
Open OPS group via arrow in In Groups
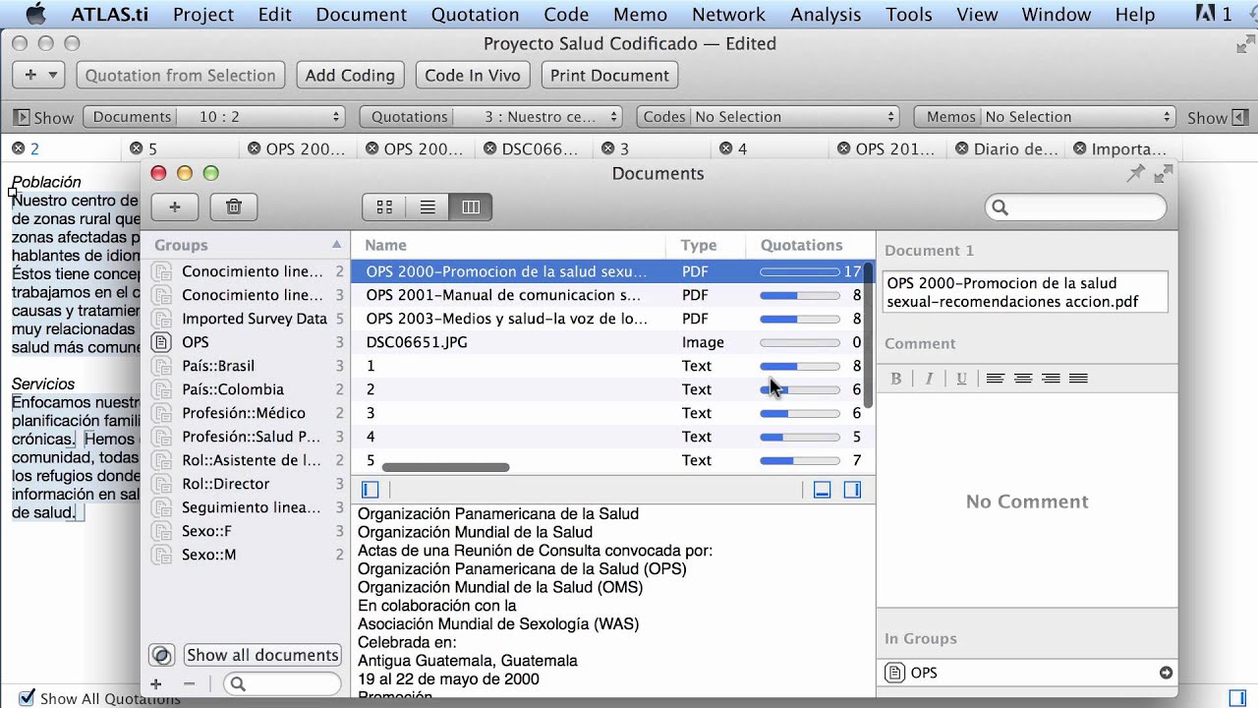(1166, 673)
